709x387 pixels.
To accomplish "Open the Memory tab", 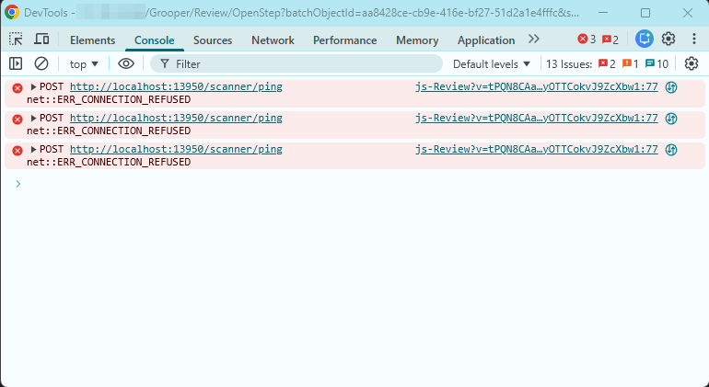I will (x=417, y=40).
